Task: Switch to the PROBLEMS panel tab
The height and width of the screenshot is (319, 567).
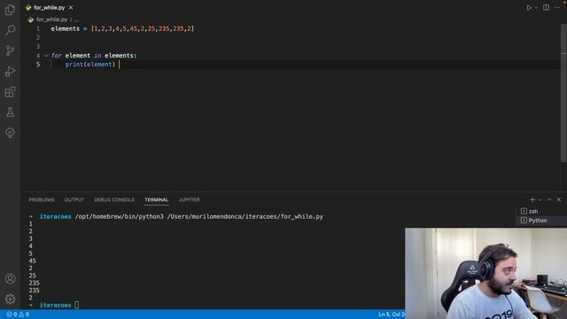Action: [x=42, y=199]
